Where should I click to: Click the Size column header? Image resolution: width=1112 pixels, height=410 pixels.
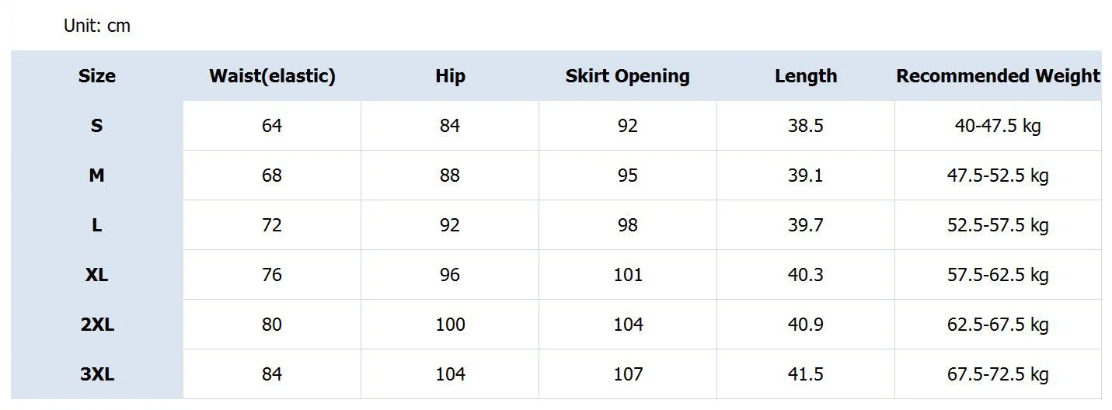[96, 76]
